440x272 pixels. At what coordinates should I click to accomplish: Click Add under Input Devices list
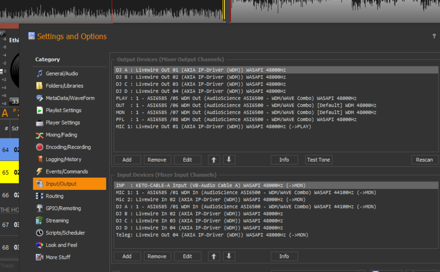(127, 256)
